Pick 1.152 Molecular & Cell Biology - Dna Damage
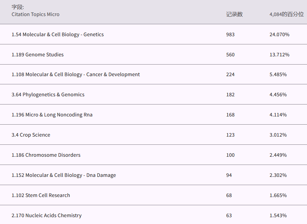 click(x=64, y=175)
